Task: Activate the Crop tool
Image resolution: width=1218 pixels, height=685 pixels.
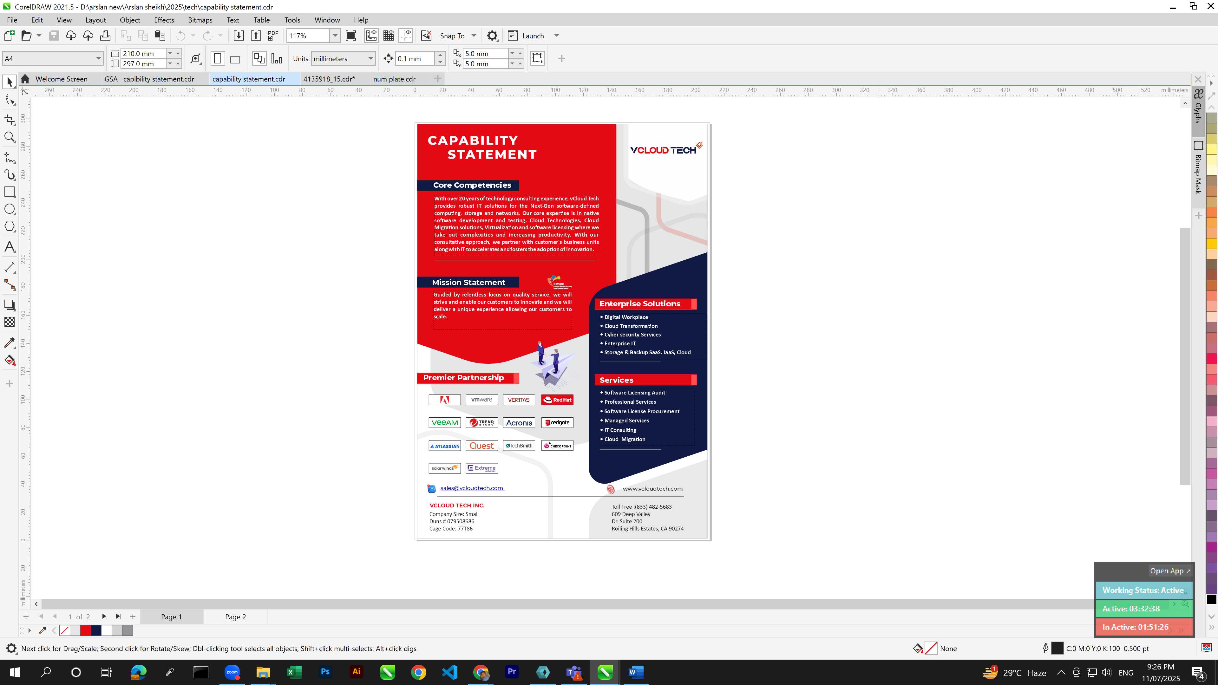Action: 10,120
